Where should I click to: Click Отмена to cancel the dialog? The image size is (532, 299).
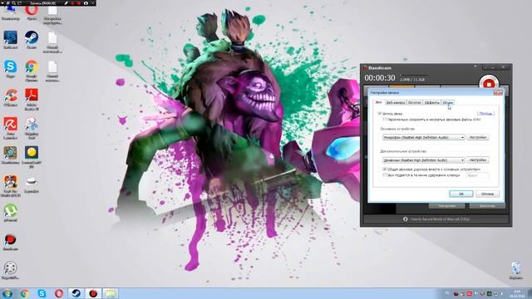pos(487,194)
